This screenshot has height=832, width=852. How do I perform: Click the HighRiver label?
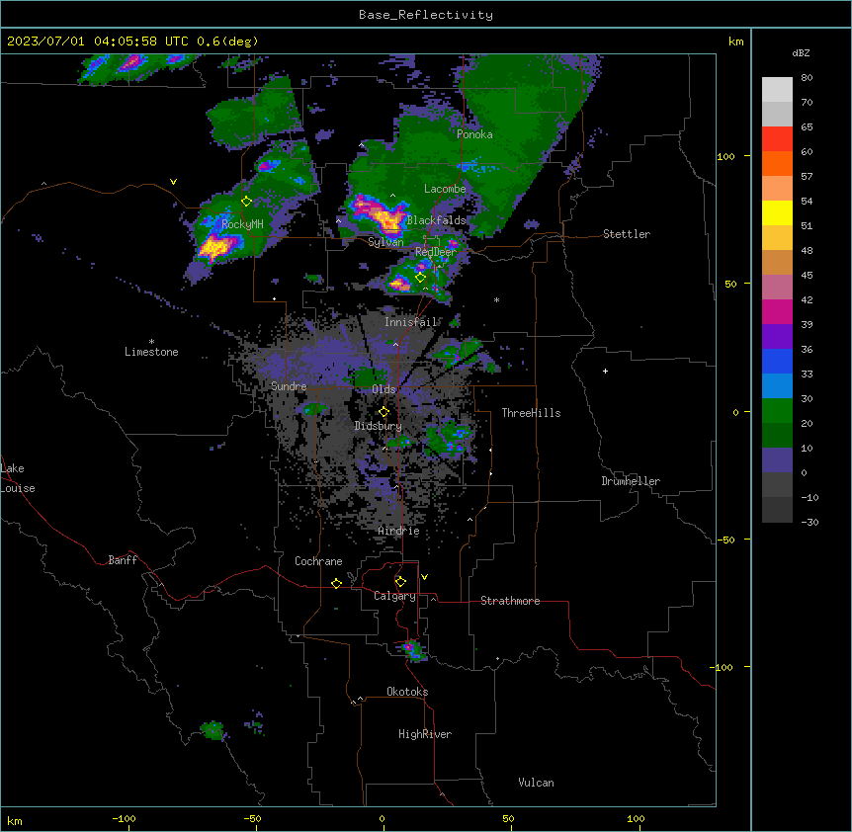425,734
